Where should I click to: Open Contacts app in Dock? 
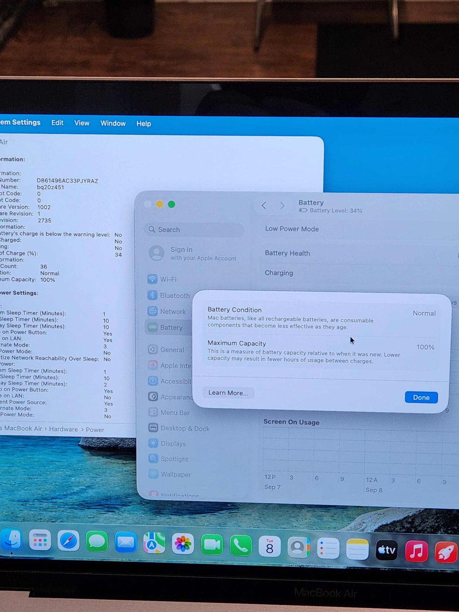click(299, 548)
